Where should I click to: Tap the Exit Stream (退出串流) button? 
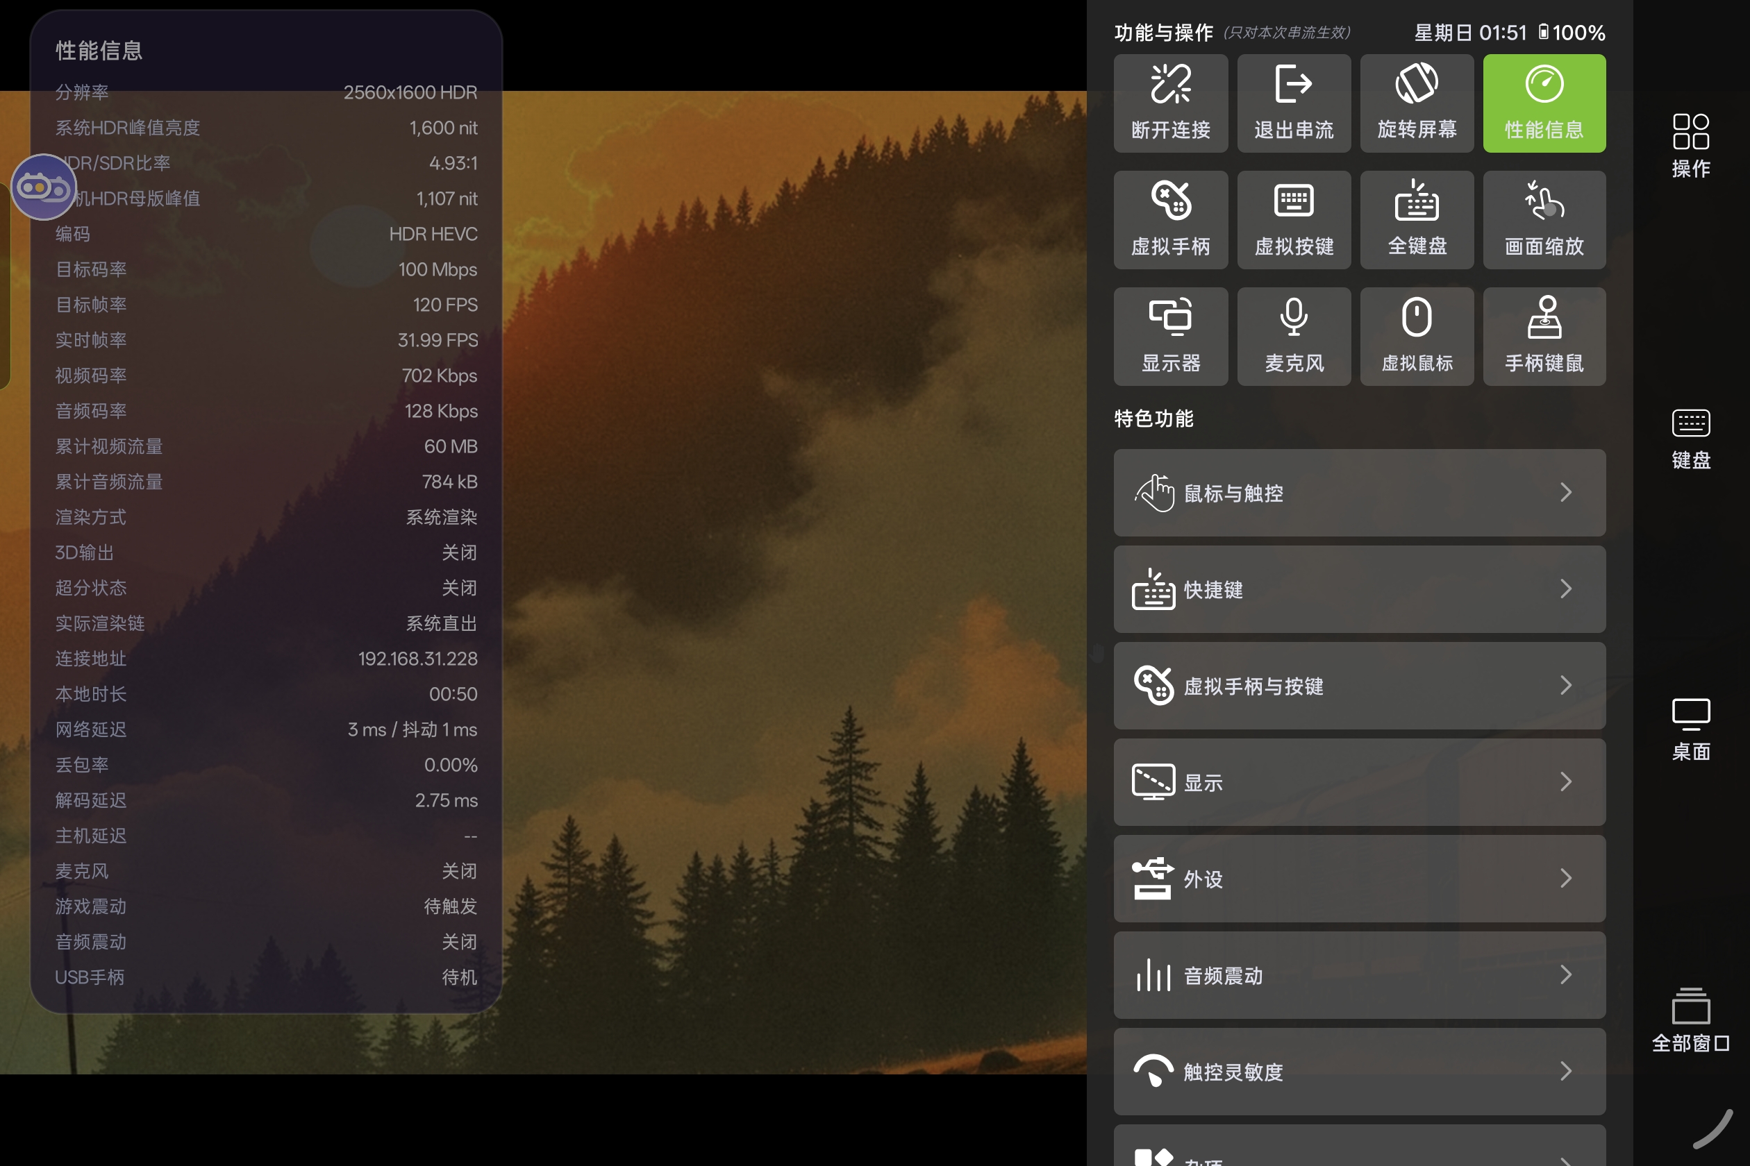1294,103
